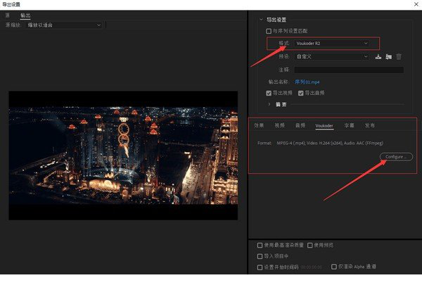Switch to the 输出 tab
The width and height of the screenshot is (422, 285).
click(25, 15)
